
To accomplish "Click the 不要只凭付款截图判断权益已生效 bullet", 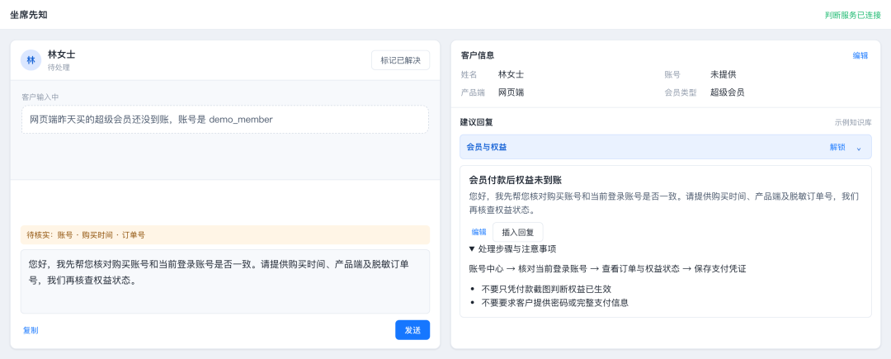I will pyautogui.click(x=546, y=289).
